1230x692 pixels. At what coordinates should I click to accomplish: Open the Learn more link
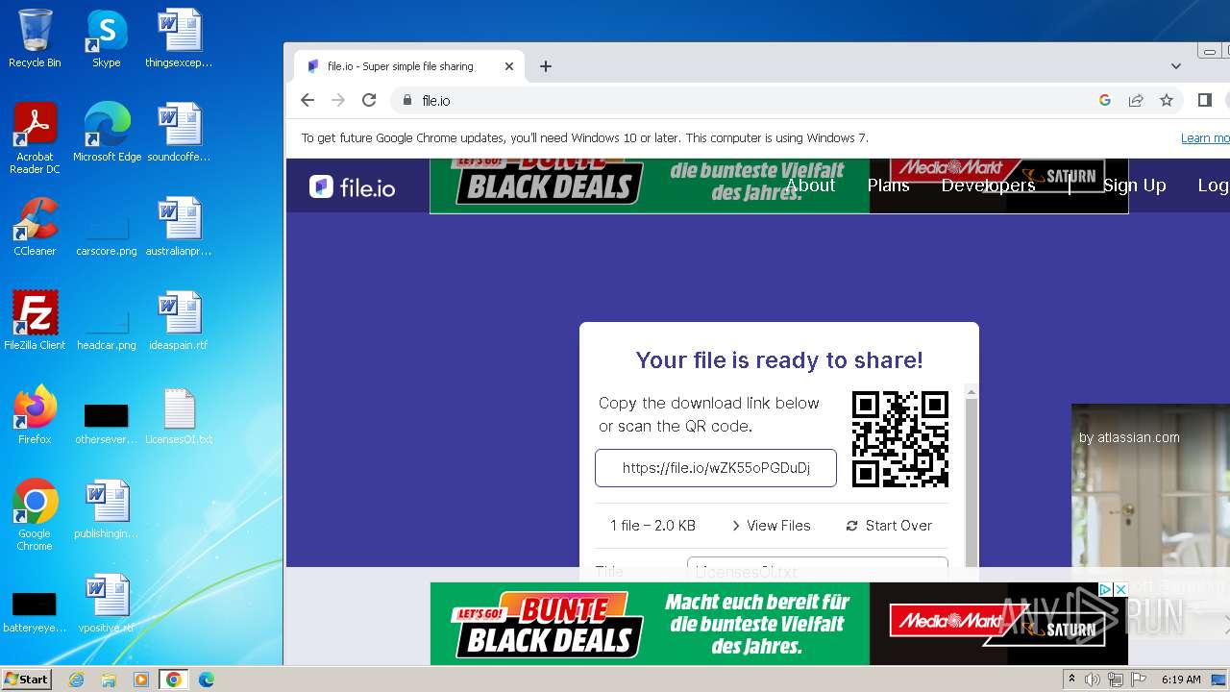coord(1205,138)
